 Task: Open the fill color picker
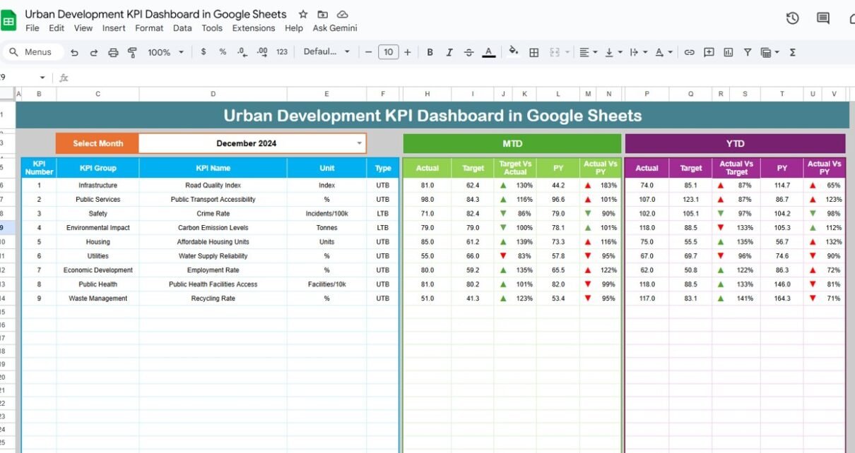[514, 52]
